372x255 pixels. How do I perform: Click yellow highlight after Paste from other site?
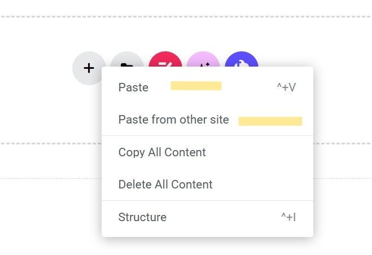tap(270, 121)
